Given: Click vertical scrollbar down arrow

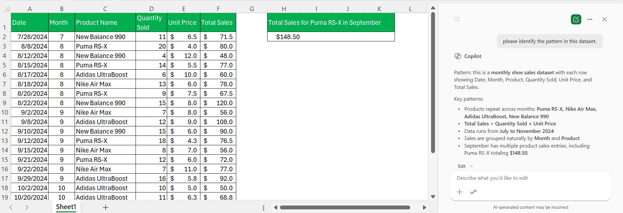Looking at the screenshot, I should (433, 197).
